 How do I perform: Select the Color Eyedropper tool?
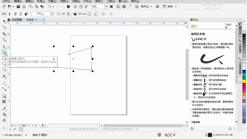click(x=4, y=109)
